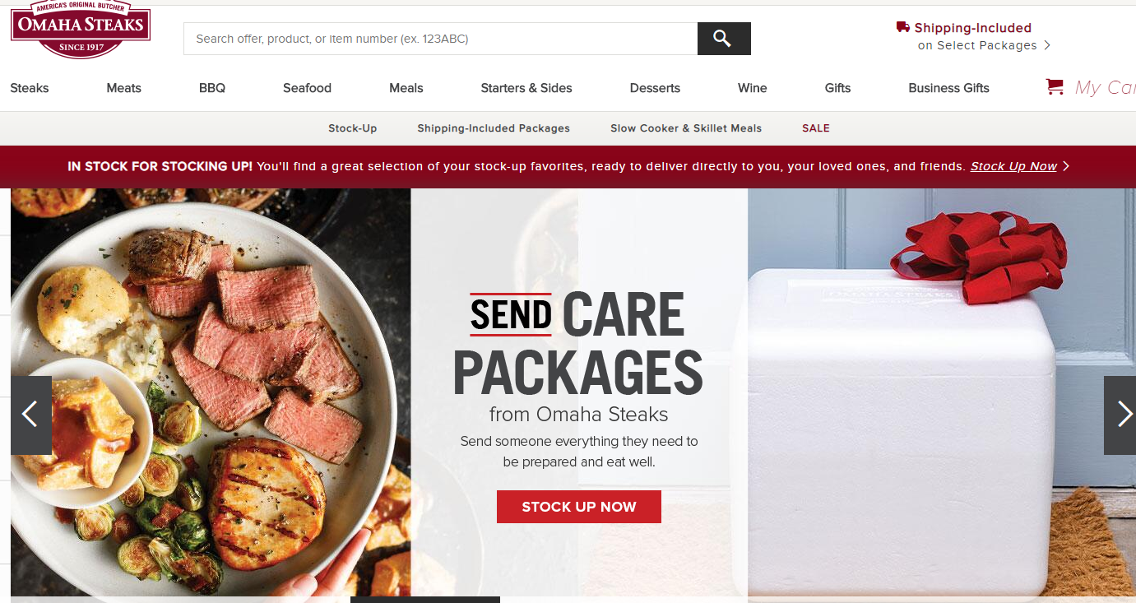This screenshot has width=1136, height=603.
Task: Show previous slide with left arrow
Action: coord(31,415)
